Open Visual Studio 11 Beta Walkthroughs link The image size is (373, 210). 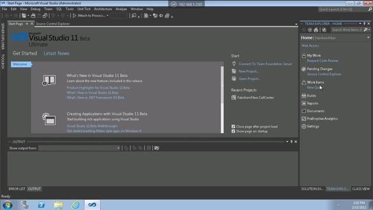pos(92,126)
